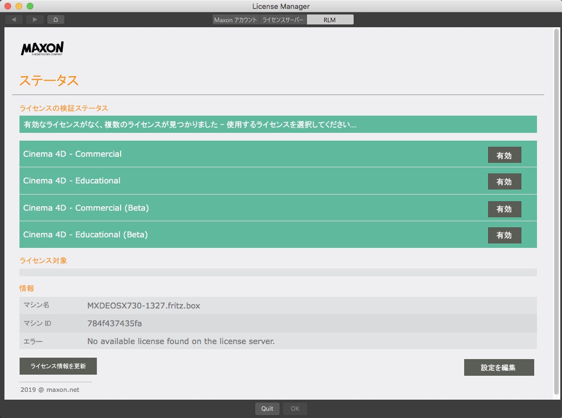Click the マシン名 field label
Image resolution: width=562 pixels, height=418 pixels.
point(36,305)
